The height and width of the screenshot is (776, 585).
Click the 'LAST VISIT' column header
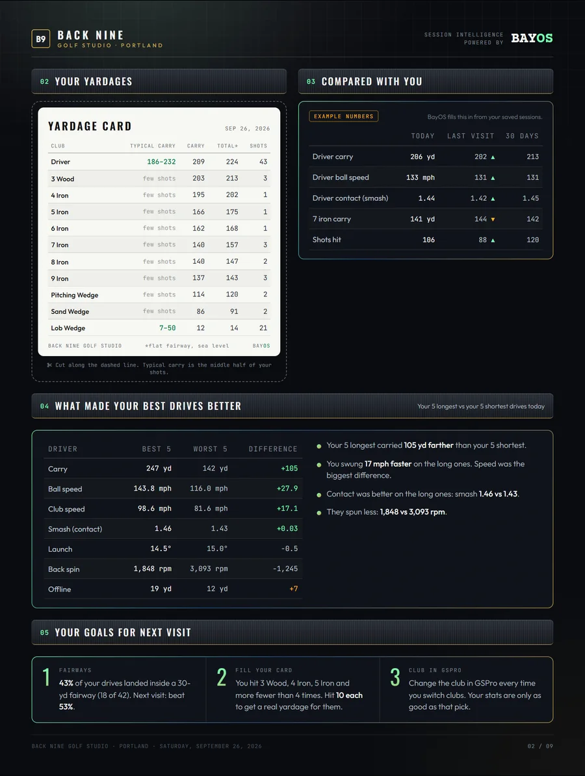471,136
